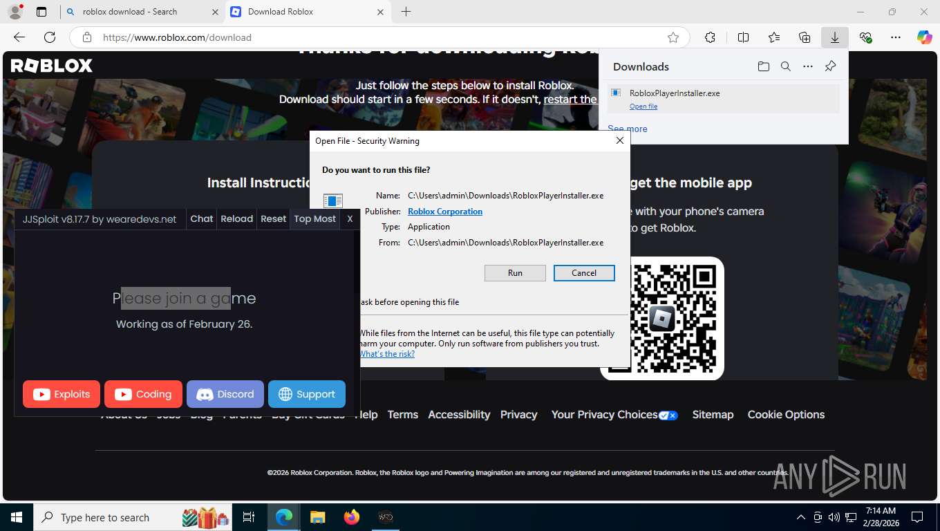The width and height of the screenshot is (940, 531).
Task: Open more options in Downloads panel
Action: pyautogui.click(x=807, y=66)
